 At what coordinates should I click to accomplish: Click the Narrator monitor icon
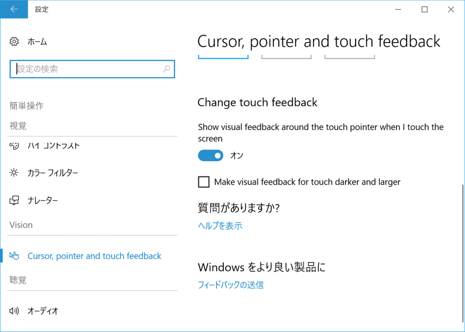click(14, 201)
